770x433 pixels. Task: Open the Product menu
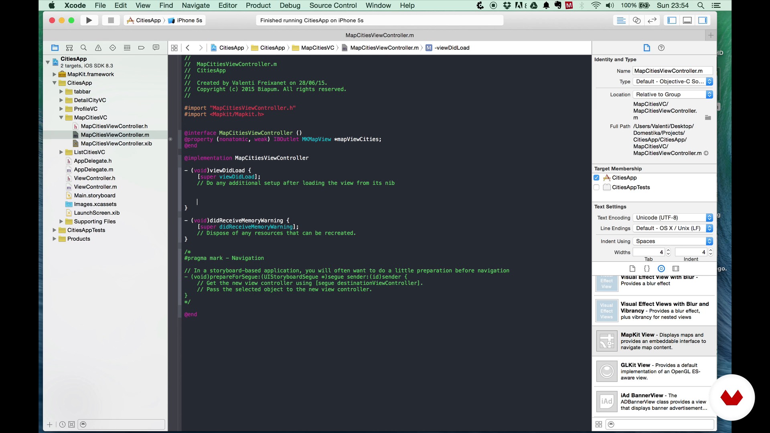pos(258,6)
